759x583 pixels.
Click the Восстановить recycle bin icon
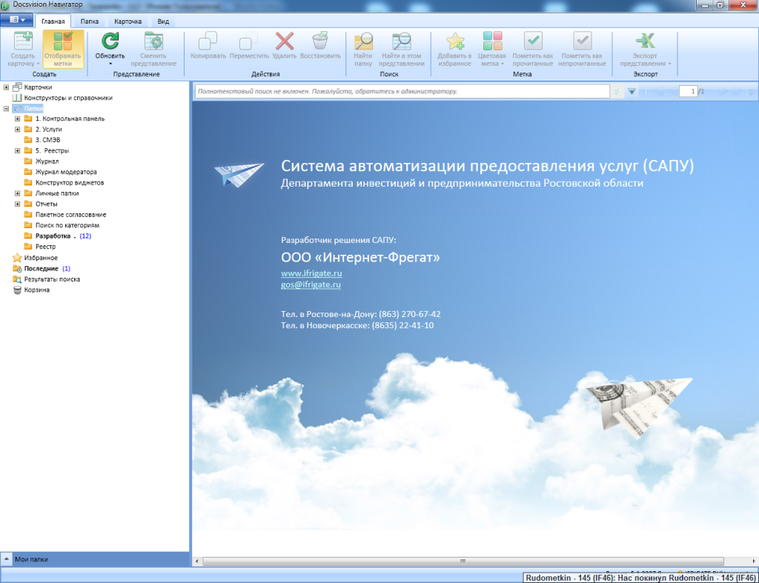click(320, 41)
